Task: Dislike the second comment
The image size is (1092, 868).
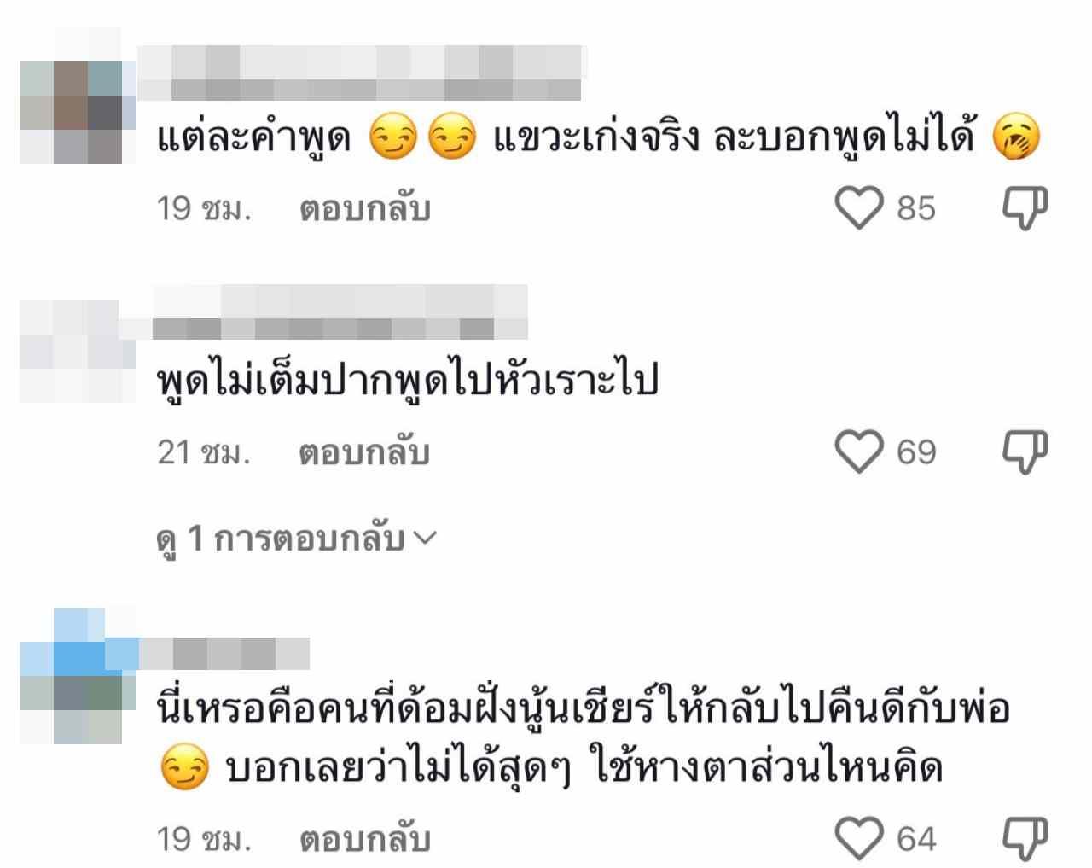Action: (x=1024, y=451)
